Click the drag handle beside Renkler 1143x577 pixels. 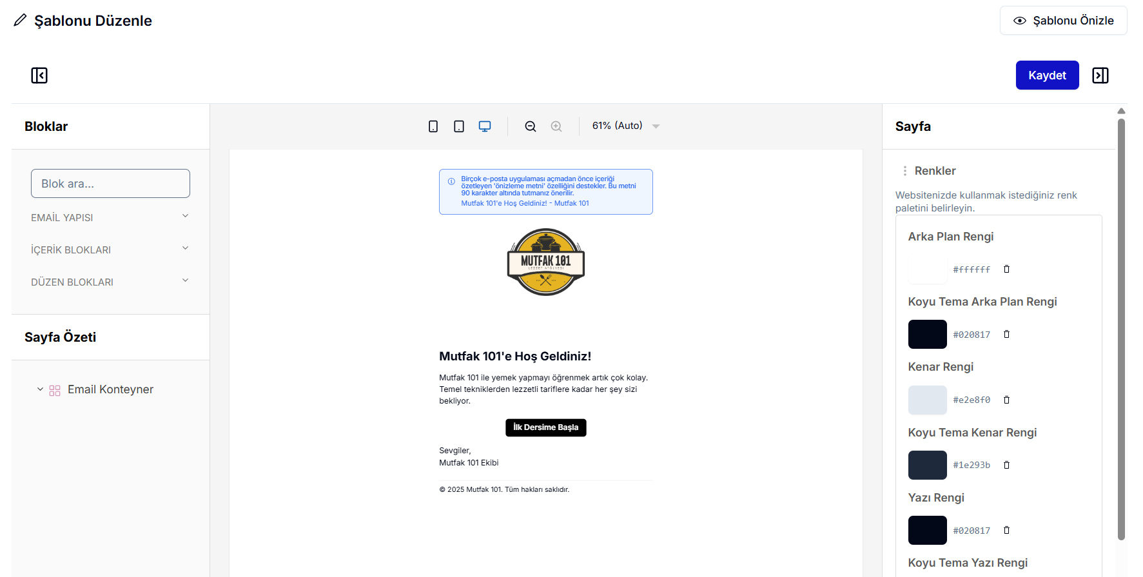click(905, 171)
